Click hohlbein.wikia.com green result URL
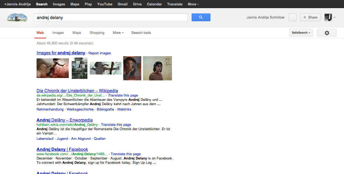Viewport: 344px width, 174px height. click(x=67, y=125)
